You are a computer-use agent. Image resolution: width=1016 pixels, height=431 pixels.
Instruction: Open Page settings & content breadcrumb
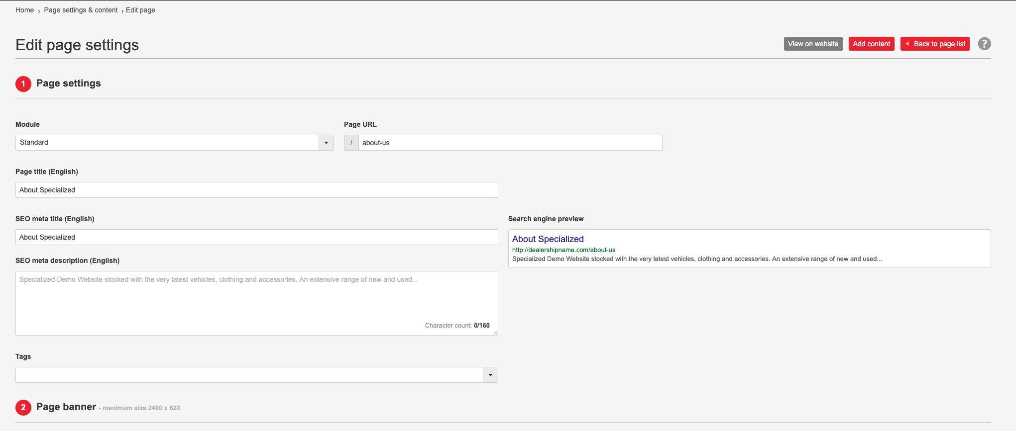[x=81, y=10]
